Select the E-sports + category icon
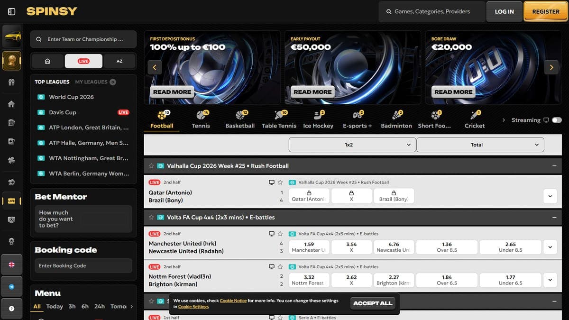 click(x=358, y=119)
